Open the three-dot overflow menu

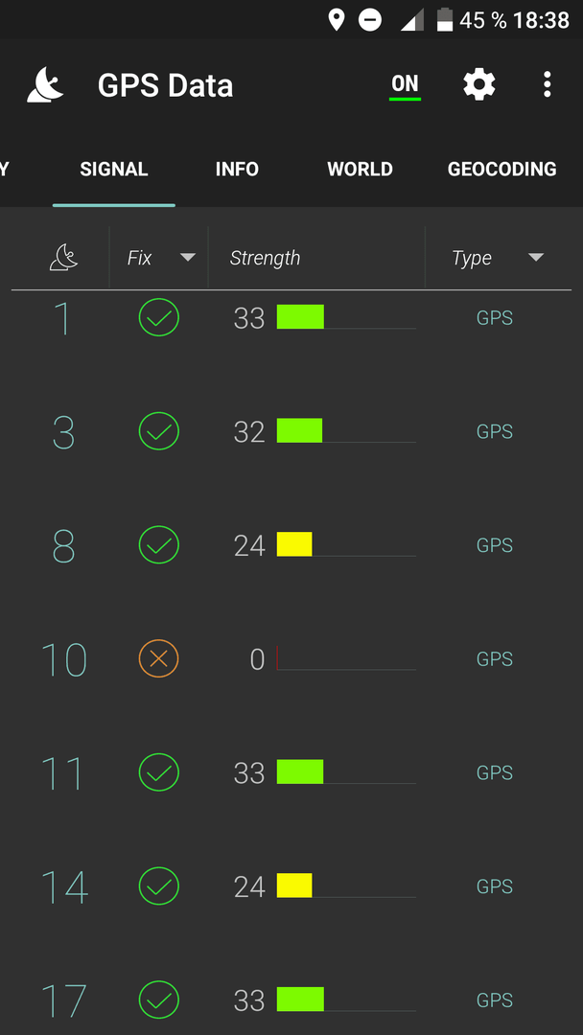[547, 84]
